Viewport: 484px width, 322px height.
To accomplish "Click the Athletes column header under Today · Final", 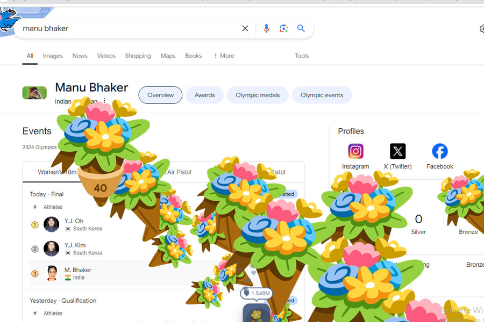I will click(x=53, y=207).
